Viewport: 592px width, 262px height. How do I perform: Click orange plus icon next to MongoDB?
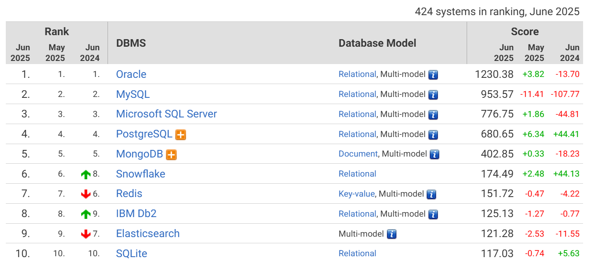coord(171,154)
